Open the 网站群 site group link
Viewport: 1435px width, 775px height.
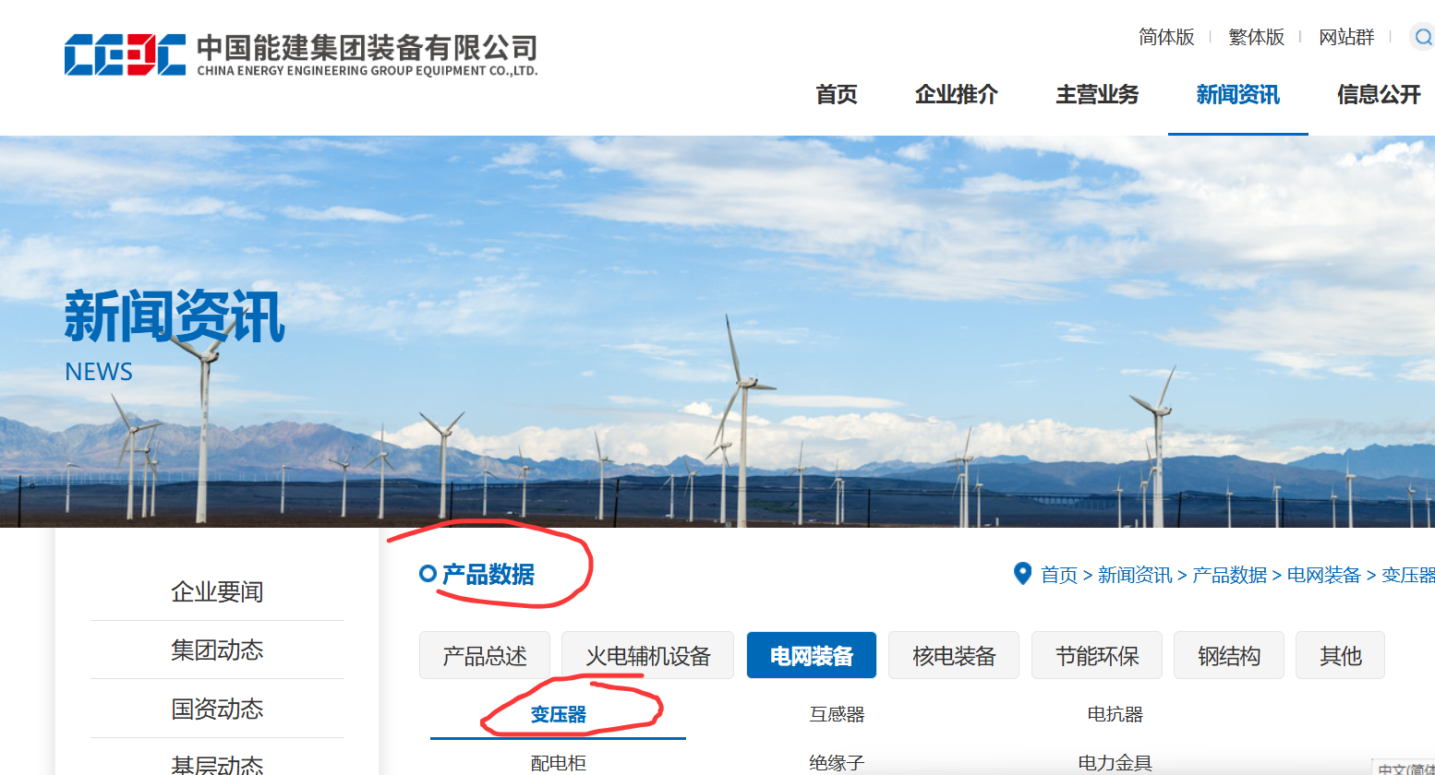(1346, 37)
